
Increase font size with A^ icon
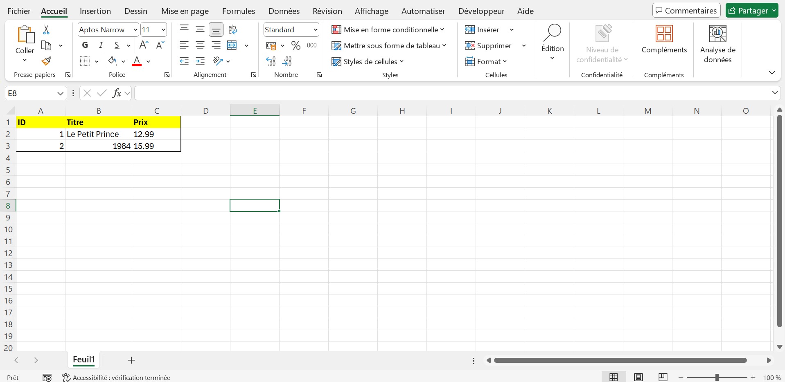(x=144, y=45)
